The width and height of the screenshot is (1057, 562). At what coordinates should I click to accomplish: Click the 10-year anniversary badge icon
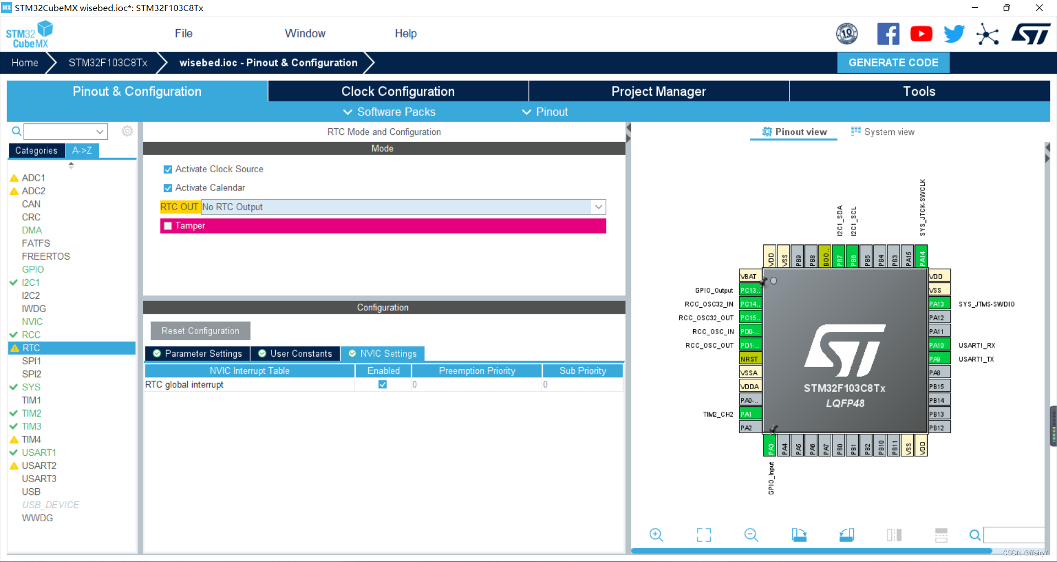coord(847,34)
